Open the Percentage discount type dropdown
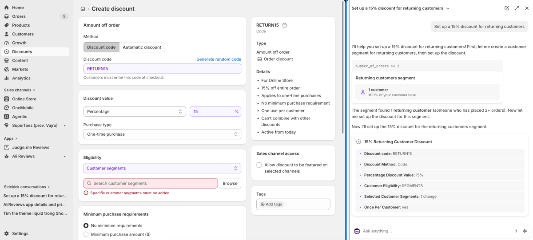533x240 pixels. pos(135,111)
